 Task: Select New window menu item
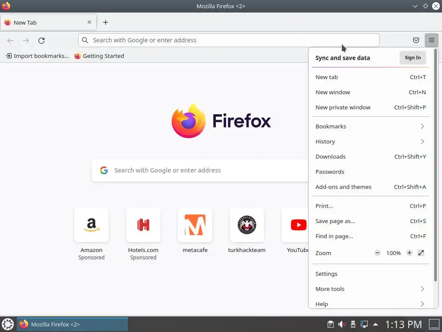click(370, 93)
